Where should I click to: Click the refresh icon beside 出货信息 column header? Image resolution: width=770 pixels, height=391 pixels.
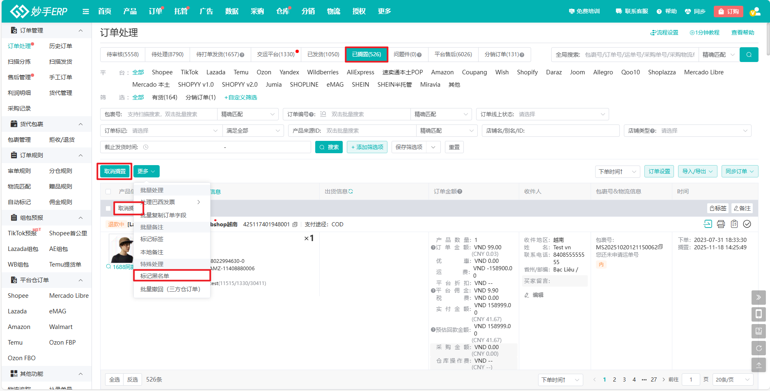pyautogui.click(x=351, y=192)
